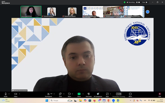Click the red End meeting button
The height and width of the screenshot is (103, 165).
click(x=160, y=94)
